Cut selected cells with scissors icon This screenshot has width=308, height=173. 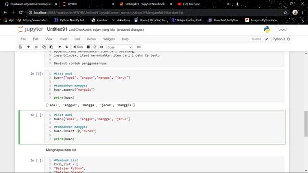pos(37,47)
